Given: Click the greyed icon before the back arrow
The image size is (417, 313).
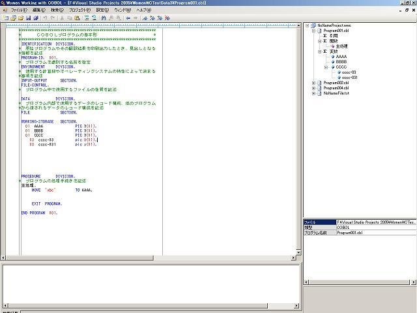Looking at the screenshot, I should pyautogui.click(x=119, y=18).
